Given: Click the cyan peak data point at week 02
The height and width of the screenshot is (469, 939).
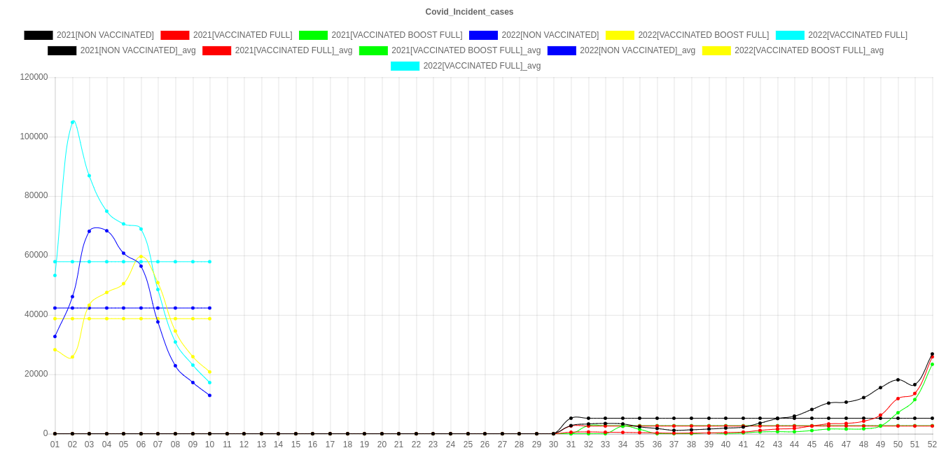Looking at the screenshot, I should (72, 122).
